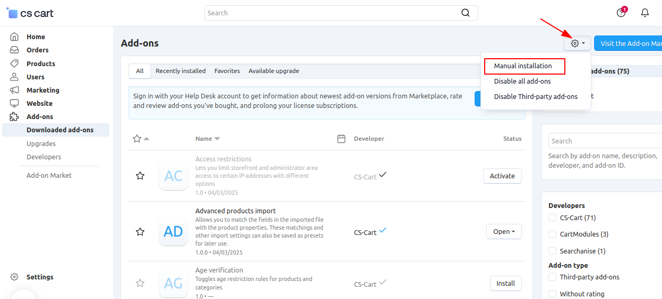Image resolution: width=662 pixels, height=299 pixels.
Task: Click the Settings gear icon in sidebar
Action: coord(14,277)
